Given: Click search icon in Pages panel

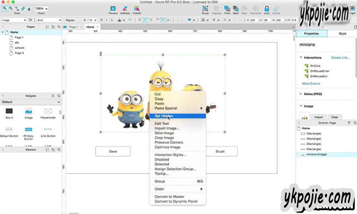Looking at the screenshot, I should [x=59, y=27].
